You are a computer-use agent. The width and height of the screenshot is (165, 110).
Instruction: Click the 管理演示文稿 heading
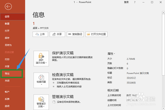click(x=63, y=97)
